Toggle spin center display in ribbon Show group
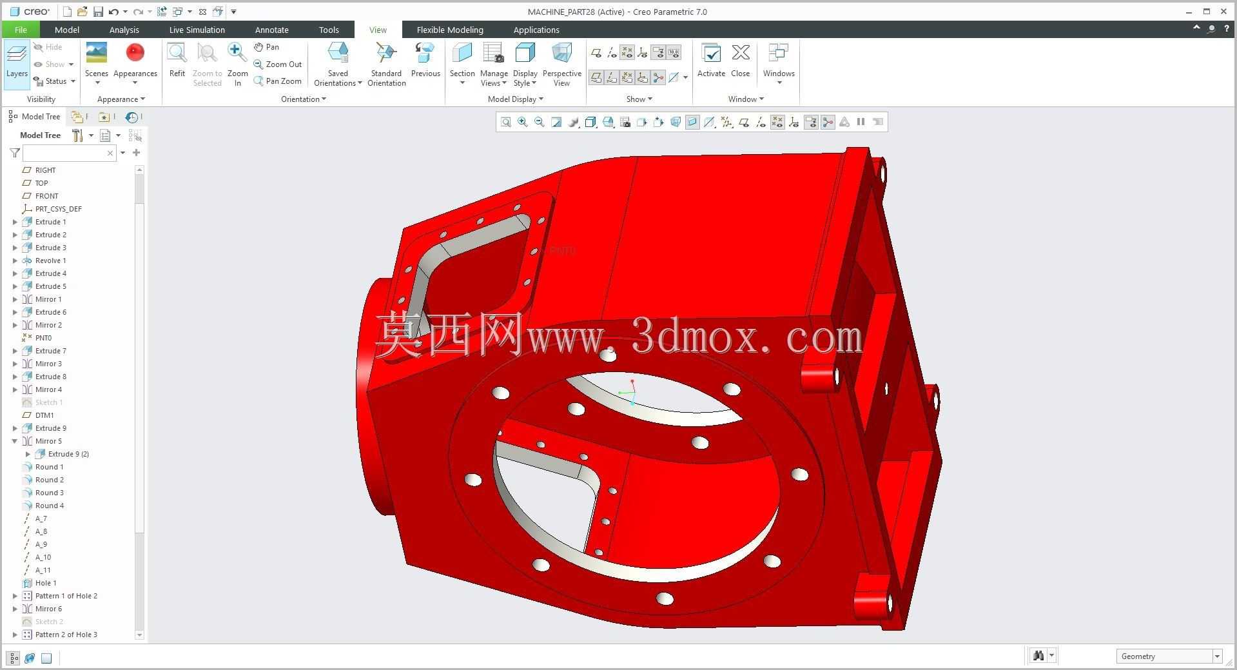 pos(657,77)
